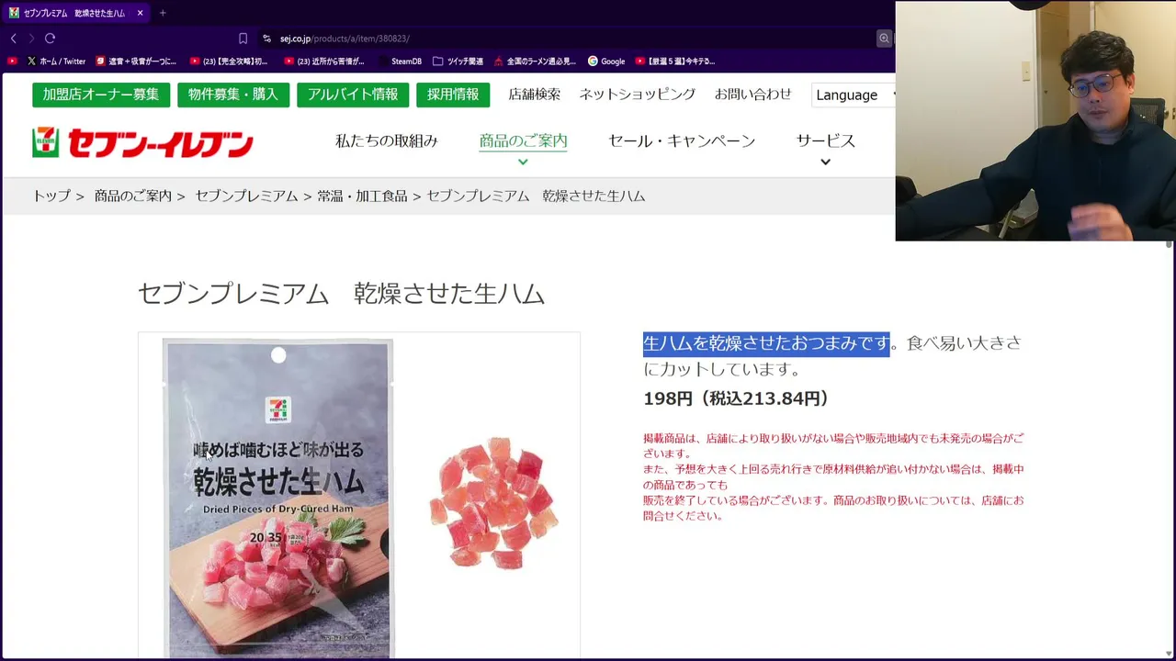The width and height of the screenshot is (1176, 661).
Task: Open the 私たちの取組み menu item
Action: point(387,140)
